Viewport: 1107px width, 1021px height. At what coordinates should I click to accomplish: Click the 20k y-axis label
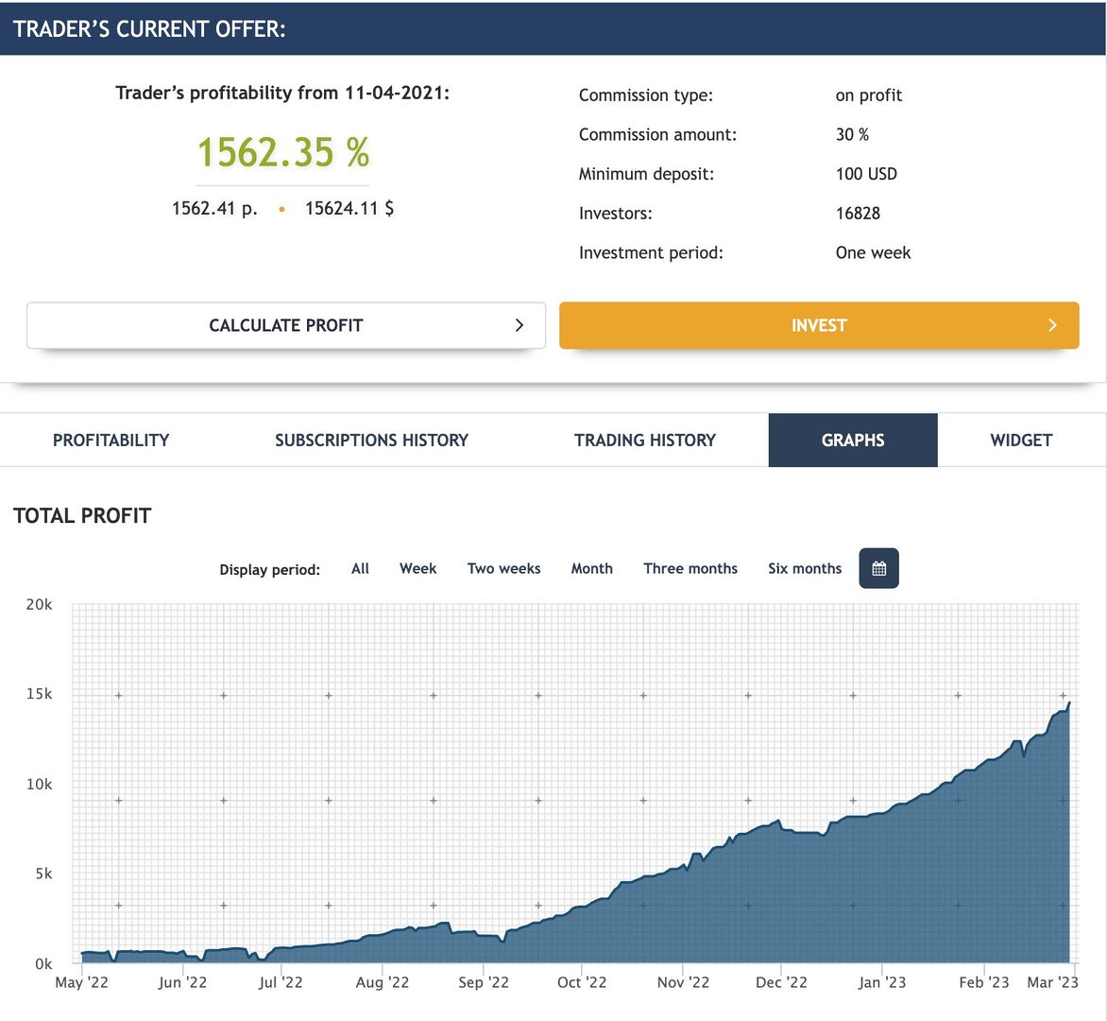click(40, 604)
